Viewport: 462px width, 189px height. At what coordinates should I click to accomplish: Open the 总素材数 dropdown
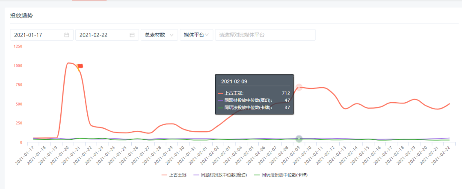coord(159,35)
